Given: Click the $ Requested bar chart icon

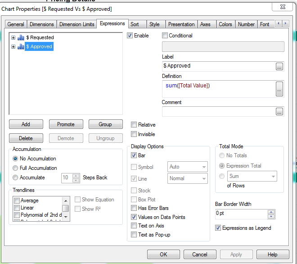Looking at the screenshot, I should point(21,37).
